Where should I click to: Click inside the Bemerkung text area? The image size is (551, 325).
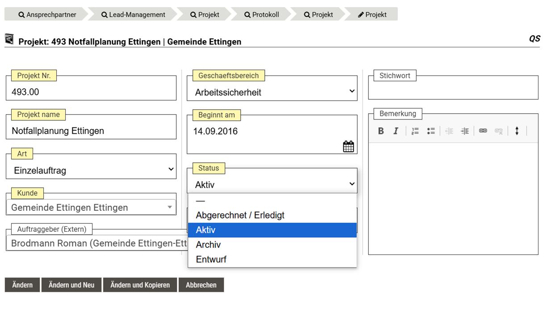pos(453,198)
